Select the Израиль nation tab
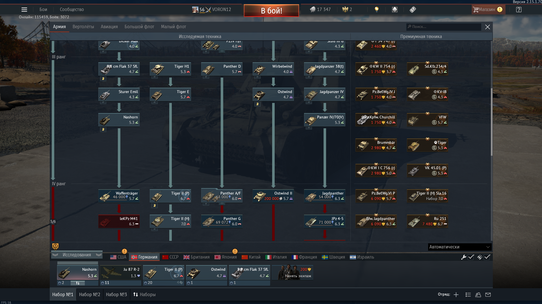Viewport: 542px width, 304px height. click(362, 257)
